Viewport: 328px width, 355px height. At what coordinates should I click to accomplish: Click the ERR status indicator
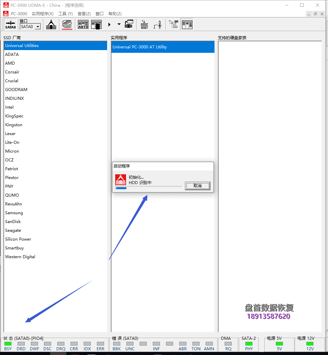click(100, 344)
